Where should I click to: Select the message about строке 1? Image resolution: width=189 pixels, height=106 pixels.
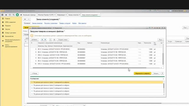click(x=97, y=82)
